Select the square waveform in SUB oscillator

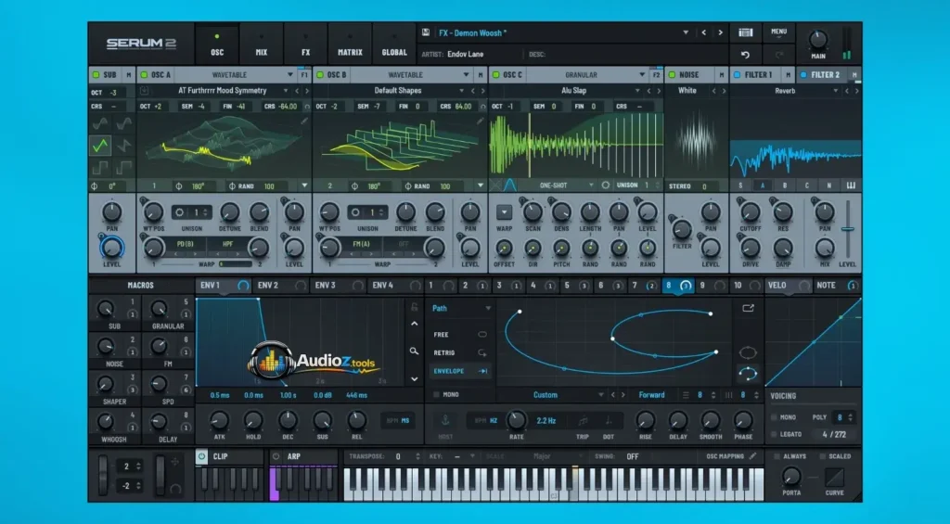pos(100,167)
